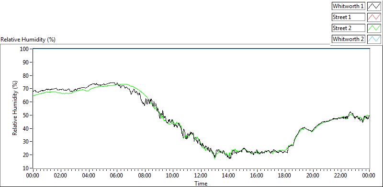Click the 90 value on the y-axis
Image resolution: width=383 pixels, height=187 pixels.
[26, 62]
